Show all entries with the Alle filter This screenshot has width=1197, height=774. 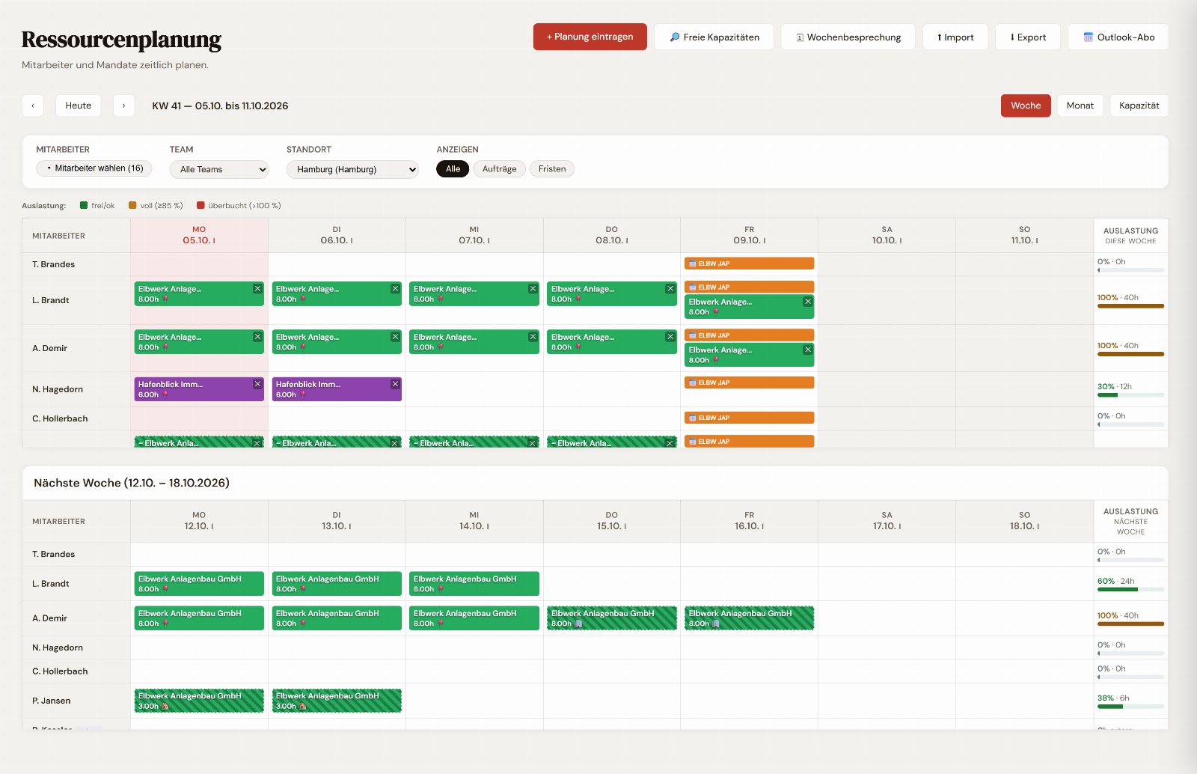click(x=453, y=169)
